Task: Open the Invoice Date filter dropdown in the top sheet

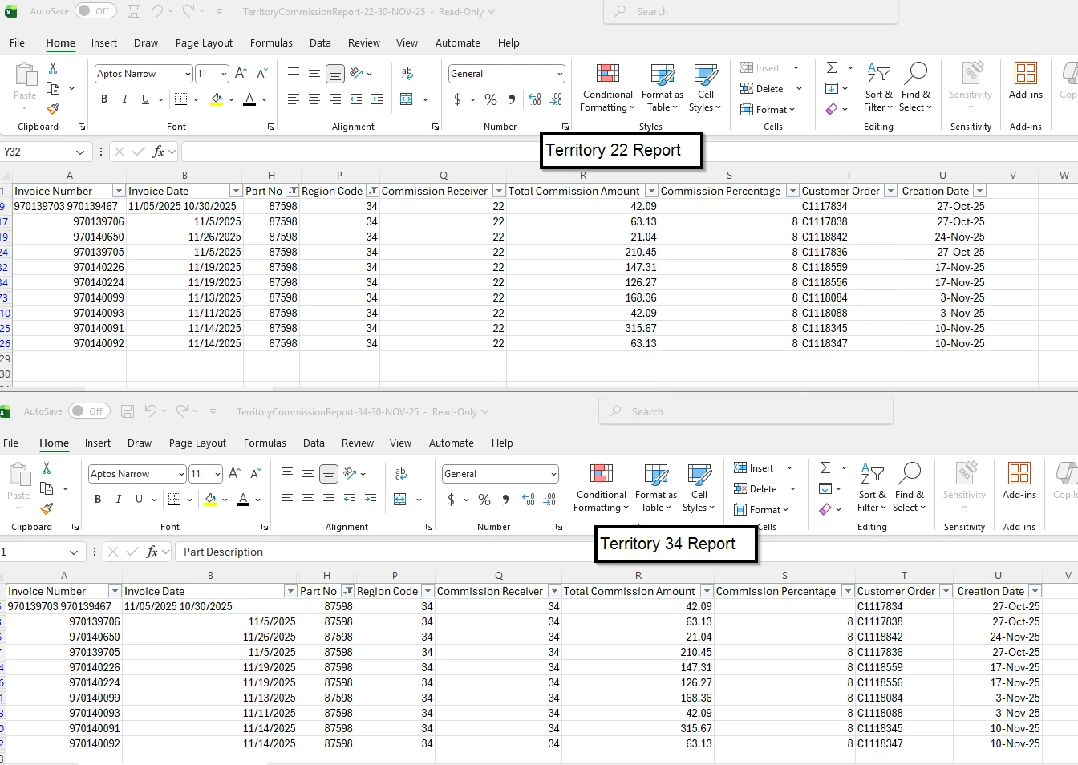Action: click(x=236, y=191)
